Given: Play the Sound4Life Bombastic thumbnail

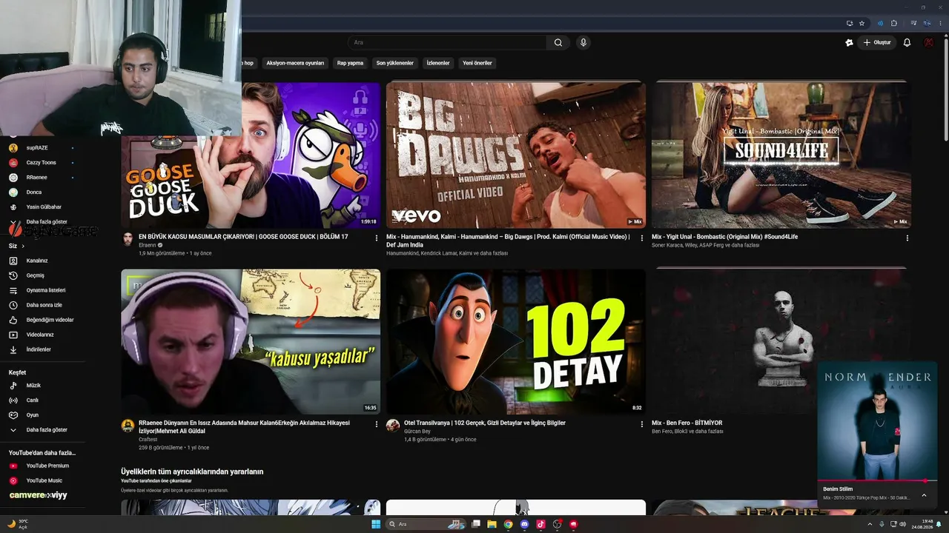Looking at the screenshot, I should [x=781, y=155].
